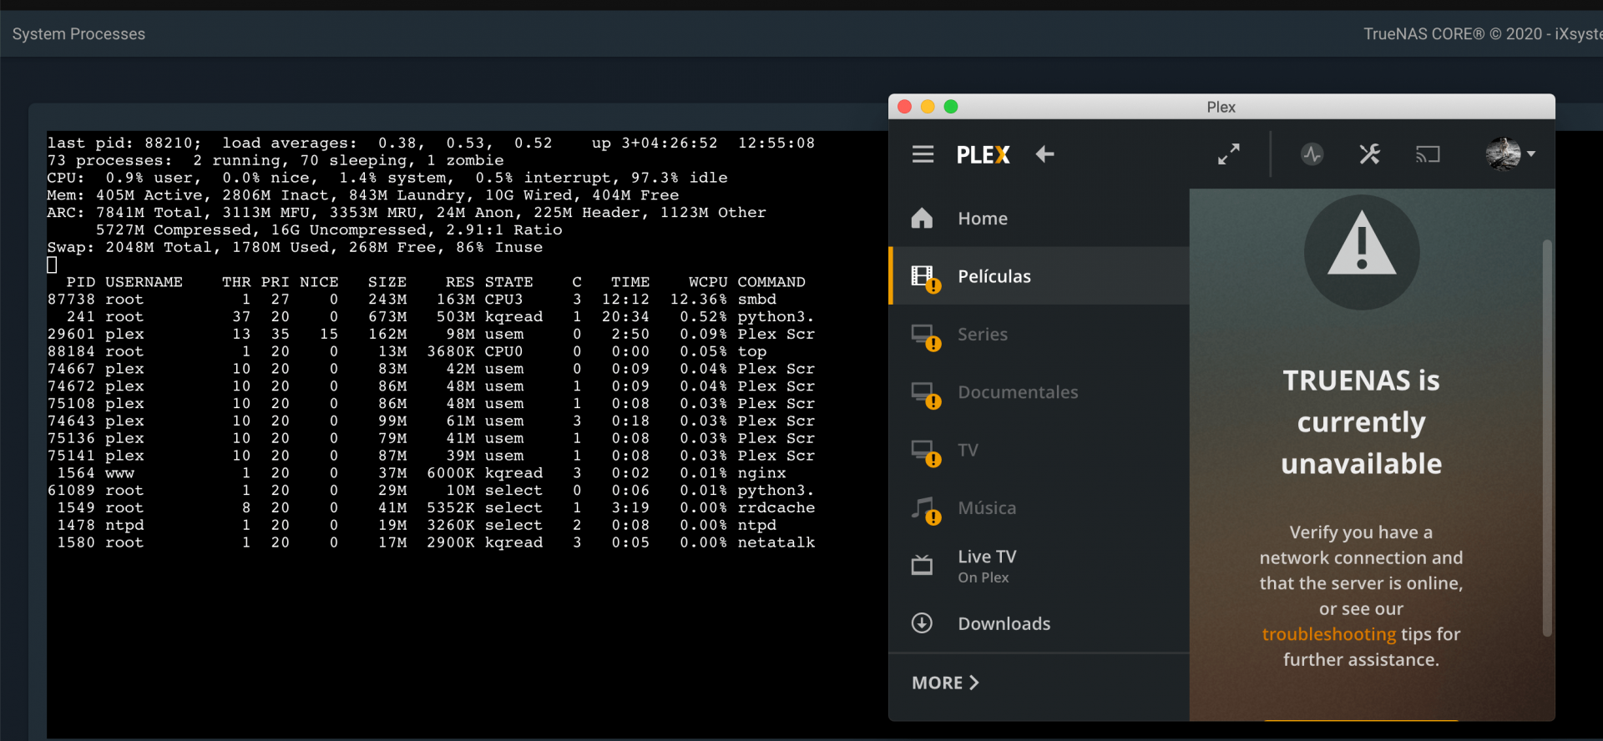1603x741 pixels.
Task: Click PID 87738 in the process list
Action: (71, 300)
